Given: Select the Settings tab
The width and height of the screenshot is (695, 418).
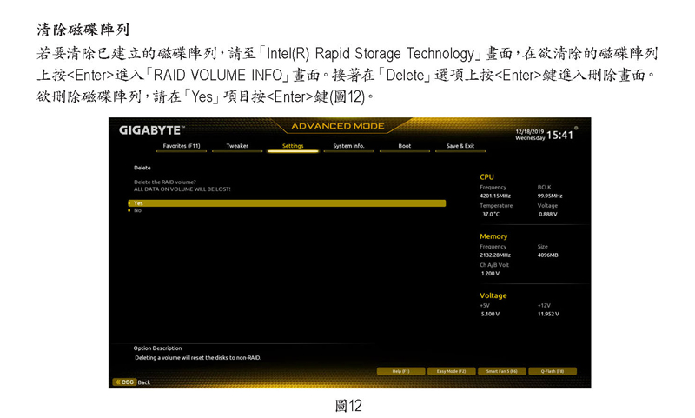Looking at the screenshot, I should [x=293, y=146].
